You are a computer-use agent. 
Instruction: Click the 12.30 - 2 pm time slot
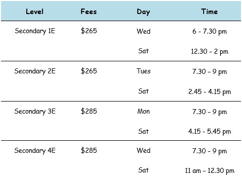click(210, 51)
